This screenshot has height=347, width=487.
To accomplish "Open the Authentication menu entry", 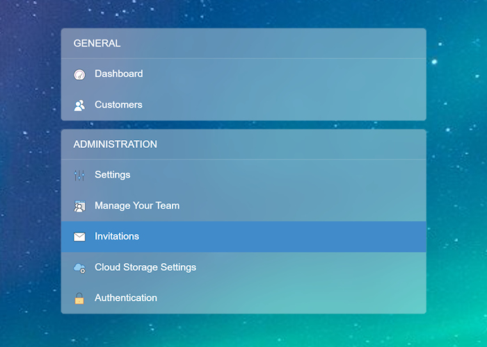I will pos(243,298).
